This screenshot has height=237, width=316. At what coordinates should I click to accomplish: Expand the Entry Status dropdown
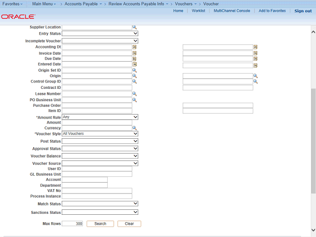100,34
